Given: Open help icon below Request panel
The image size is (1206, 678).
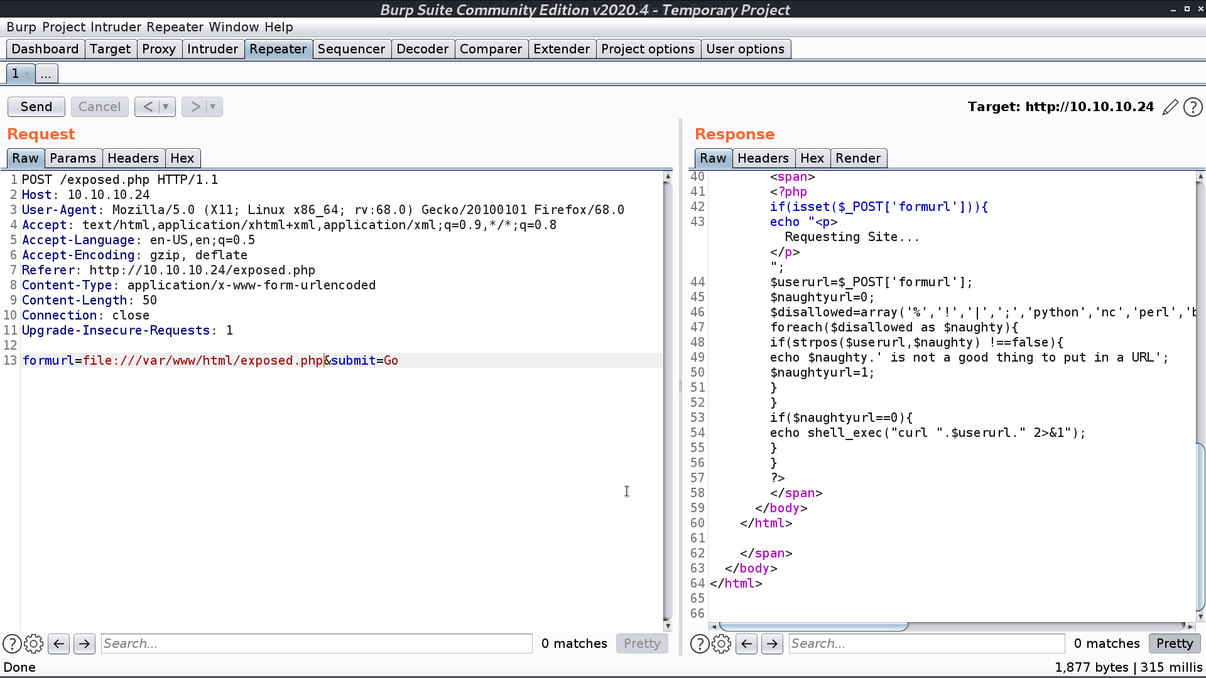Looking at the screenshot, I should pos(12,643).
